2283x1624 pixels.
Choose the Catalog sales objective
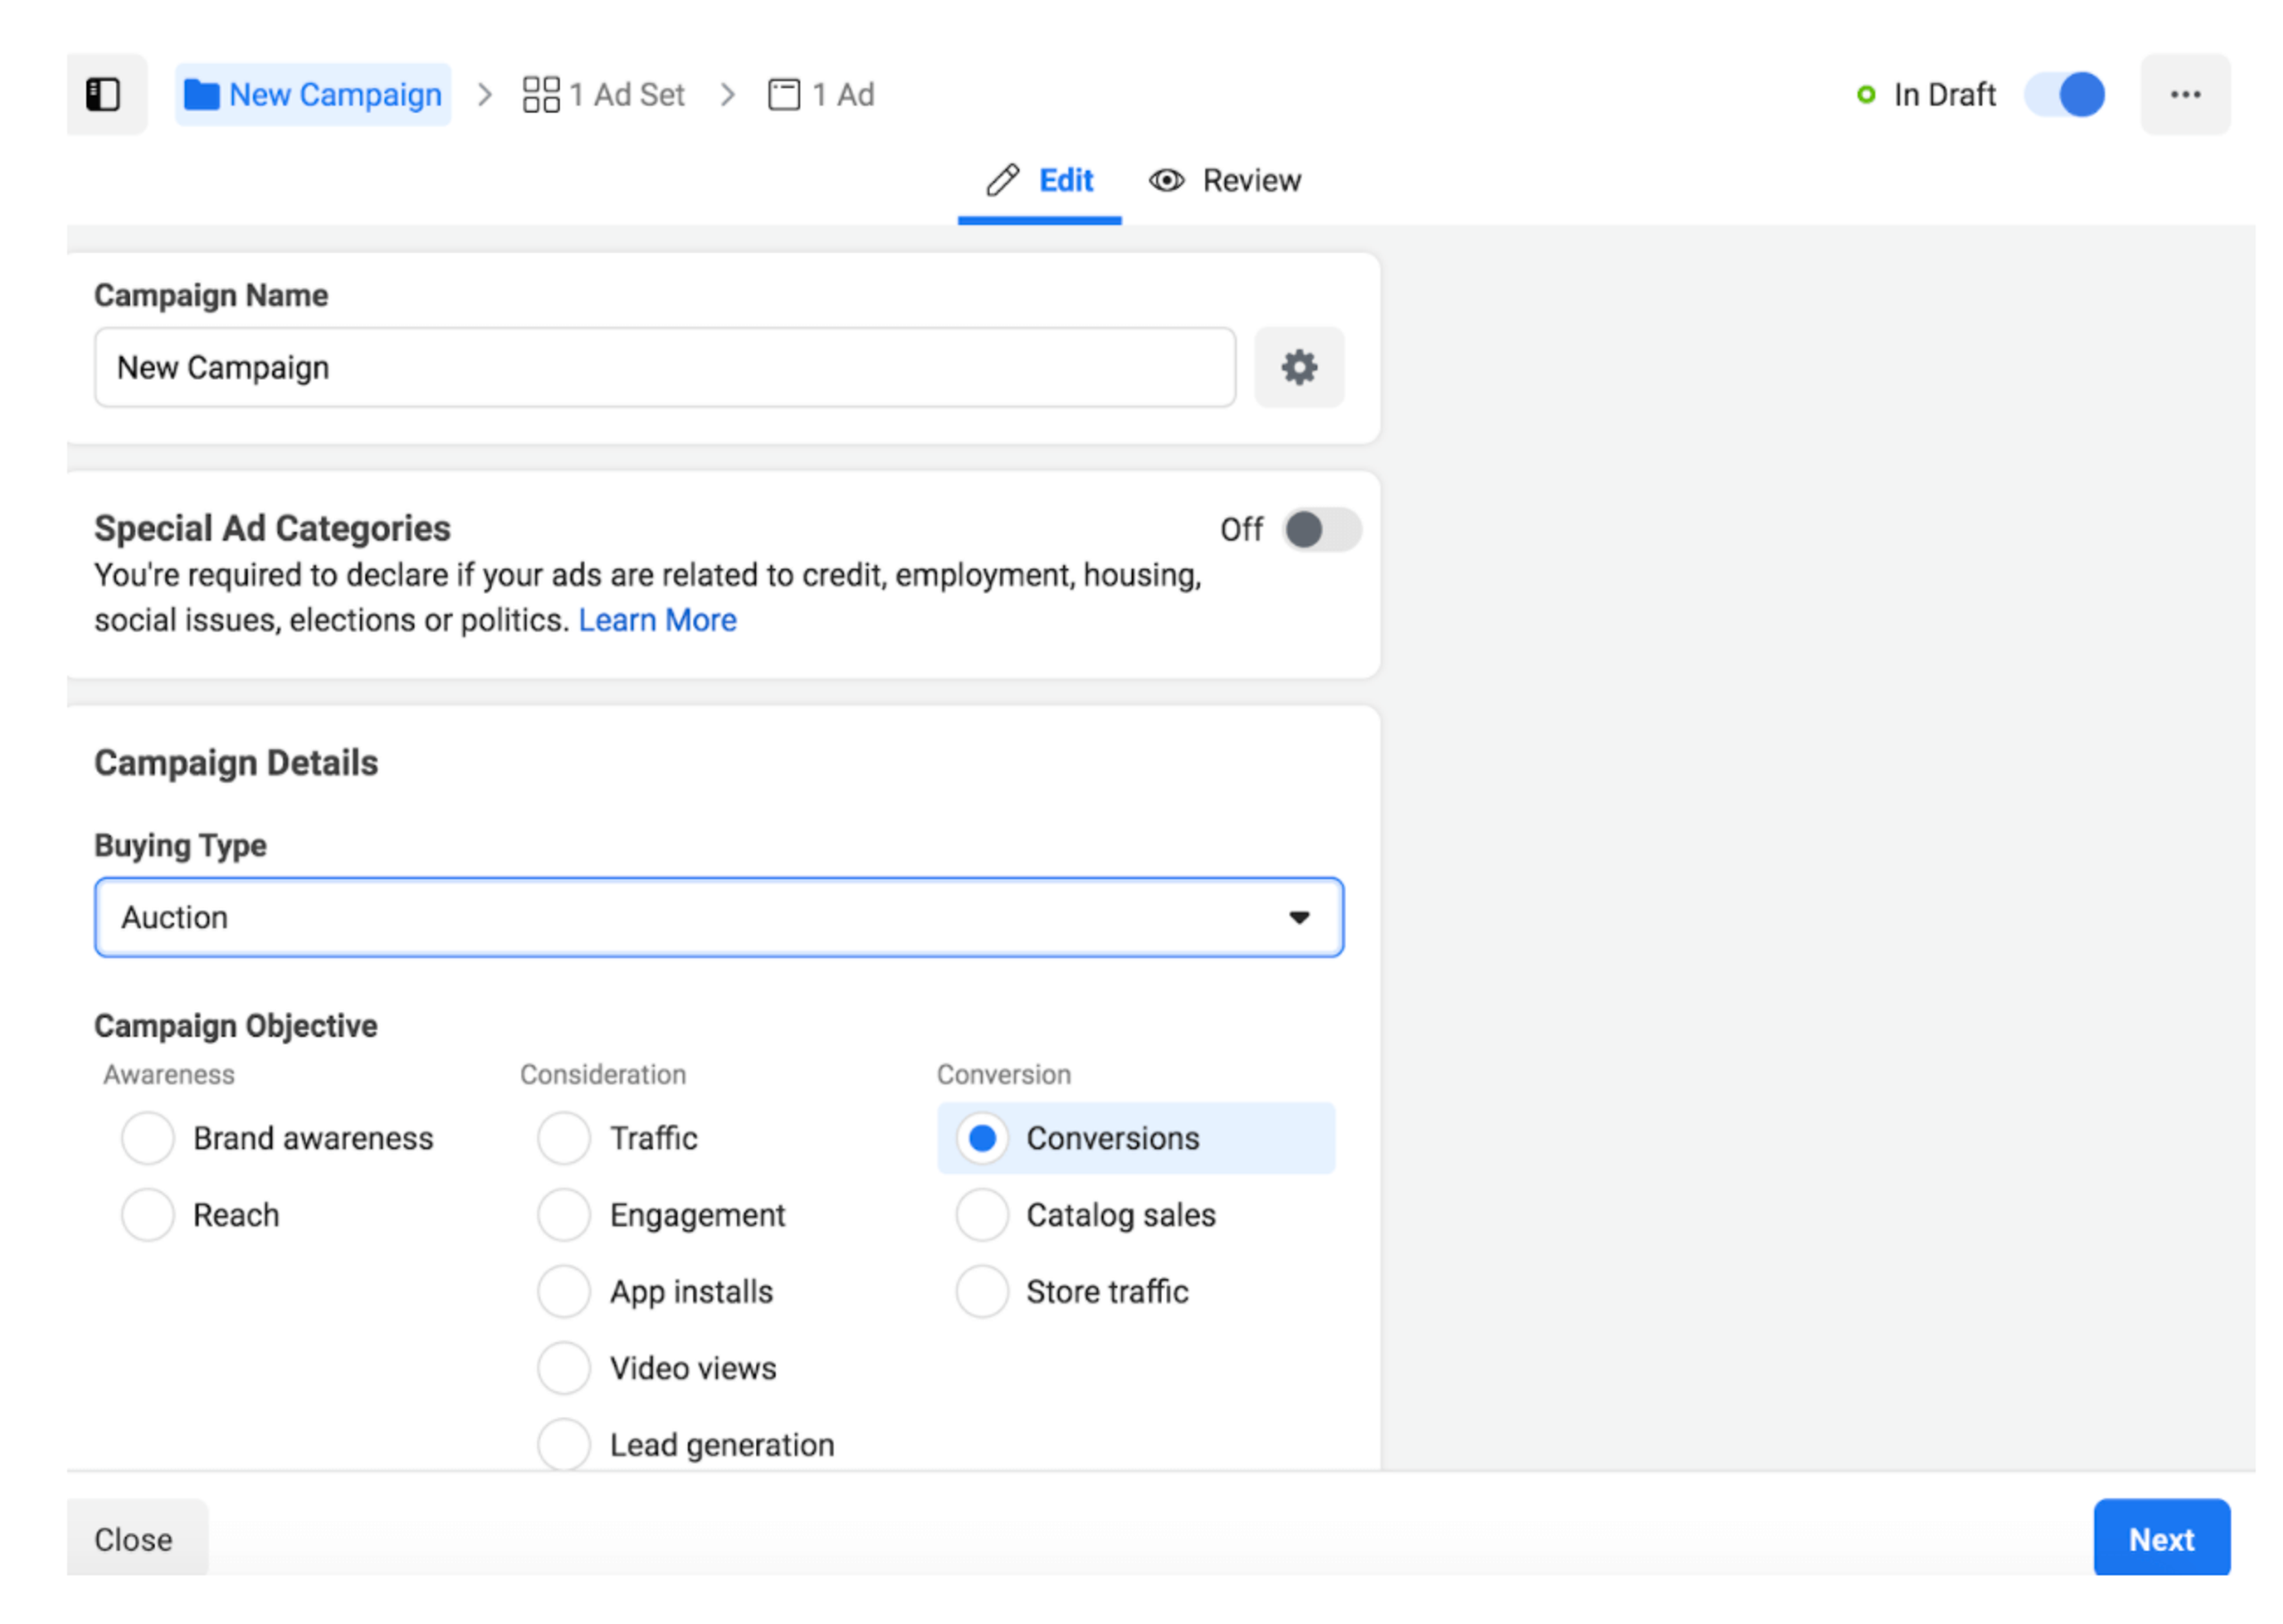(x=982, y=1216)
